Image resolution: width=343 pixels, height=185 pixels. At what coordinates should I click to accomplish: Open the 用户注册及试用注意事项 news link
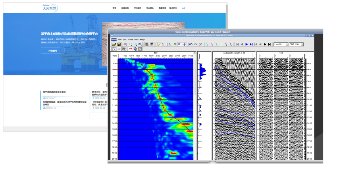click(x=54, y=92)
